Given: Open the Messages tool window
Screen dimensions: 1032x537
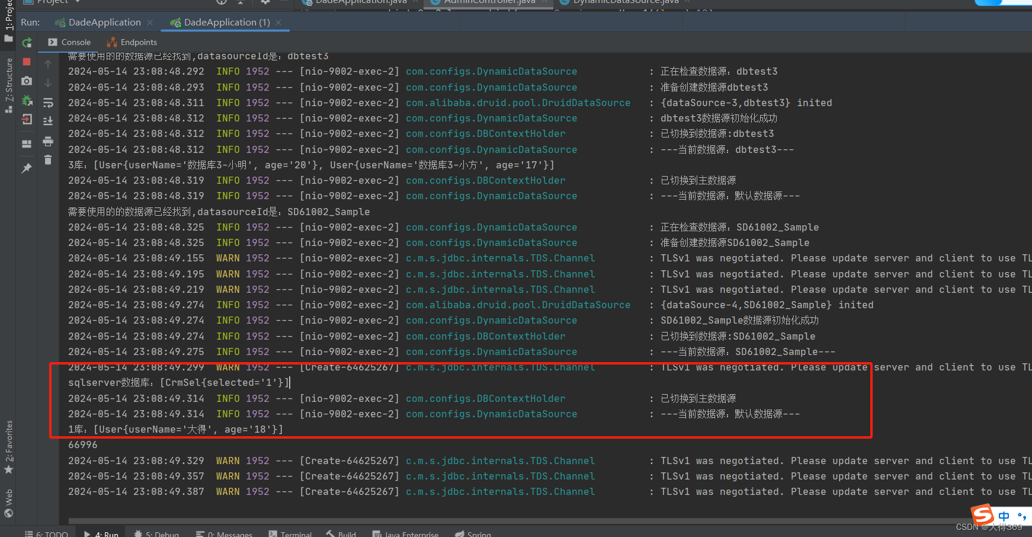Looking at the screenshot, I should pos(224,534).
